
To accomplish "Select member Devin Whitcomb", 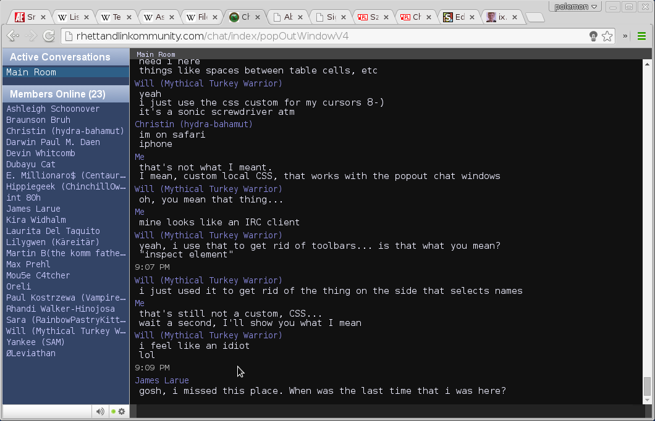I will coord(41,154).
